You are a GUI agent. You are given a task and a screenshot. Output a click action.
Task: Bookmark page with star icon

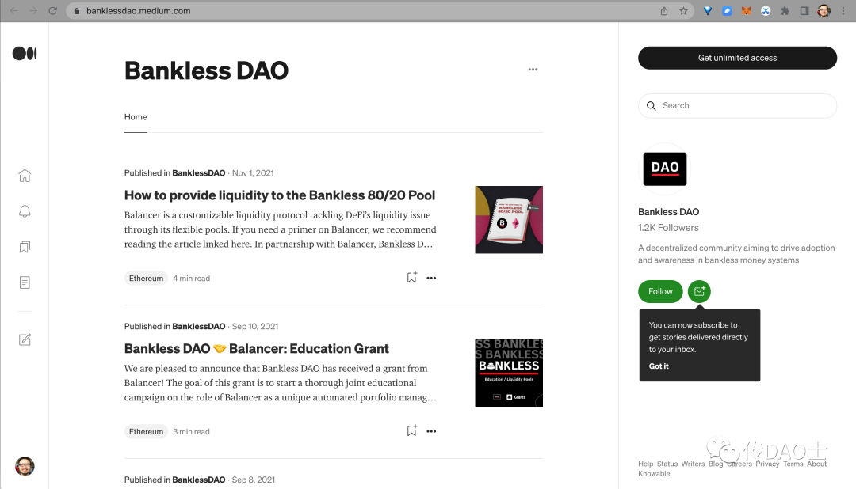[683, 11]
